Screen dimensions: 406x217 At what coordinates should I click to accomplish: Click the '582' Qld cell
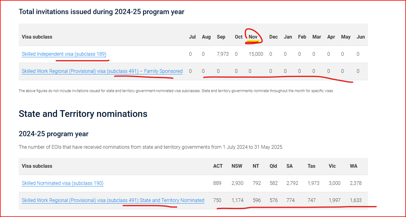[274, 183]
